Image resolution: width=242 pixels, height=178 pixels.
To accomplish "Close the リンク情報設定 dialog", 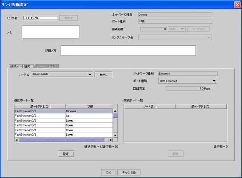I will coord(237,5).
